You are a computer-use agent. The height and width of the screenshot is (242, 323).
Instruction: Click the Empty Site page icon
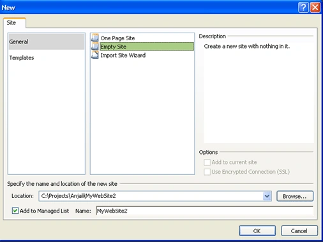coord(95,47)
